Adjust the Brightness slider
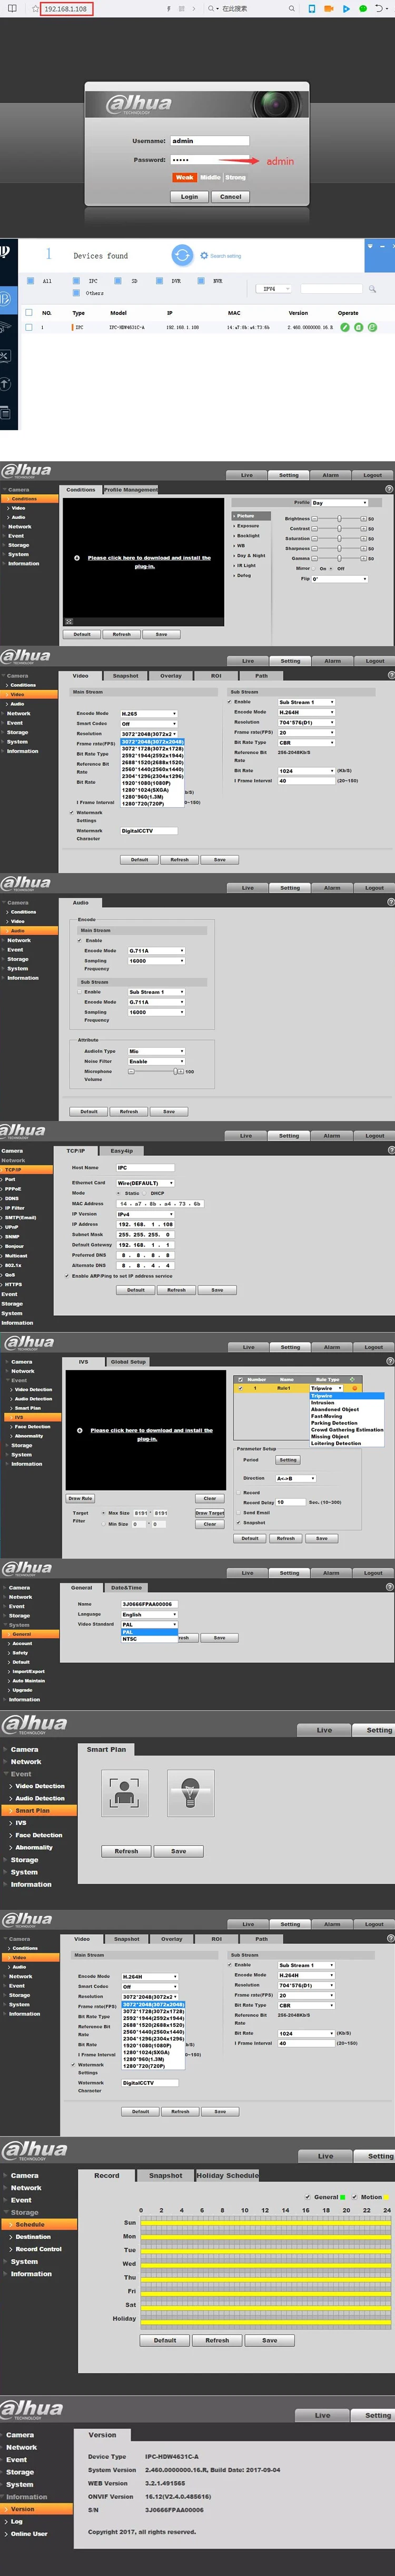The height and width of the screenshot is (2576, 395). [339, 518]
